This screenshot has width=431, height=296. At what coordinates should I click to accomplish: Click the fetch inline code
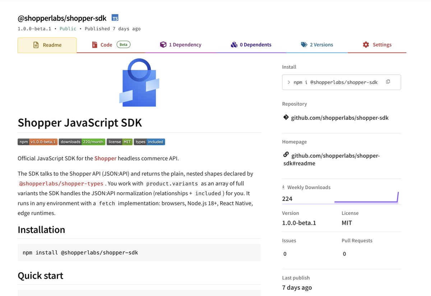(x=107, y=203)
